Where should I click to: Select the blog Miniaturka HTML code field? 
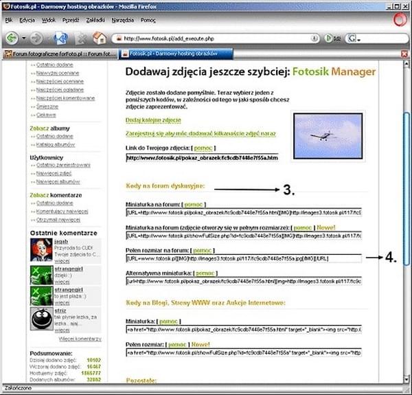pyautogui.click(x=244, y=329)
